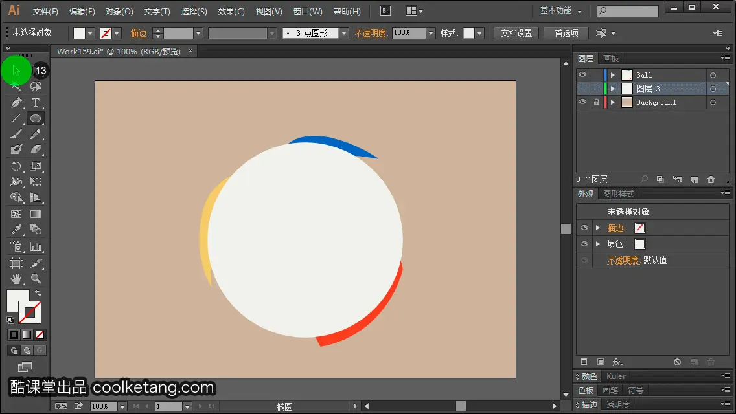
Task: Switch to the 画板 tab
Action: (x=611, y=59)
